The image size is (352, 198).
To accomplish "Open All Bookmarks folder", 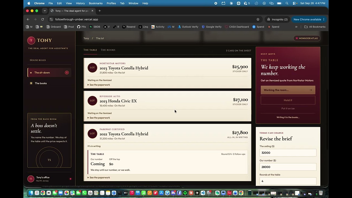I will coord(315,27).
